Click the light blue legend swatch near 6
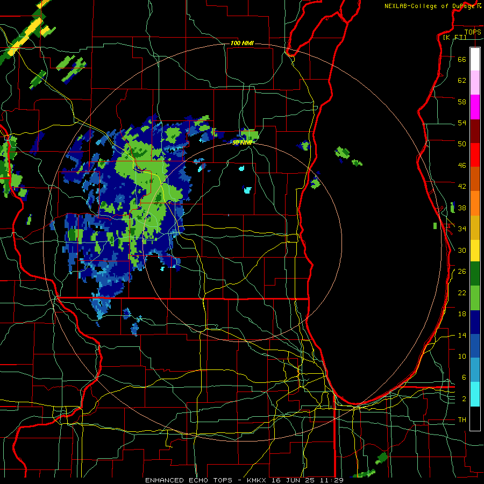The image size is (484, 484). tap(475, 370)
